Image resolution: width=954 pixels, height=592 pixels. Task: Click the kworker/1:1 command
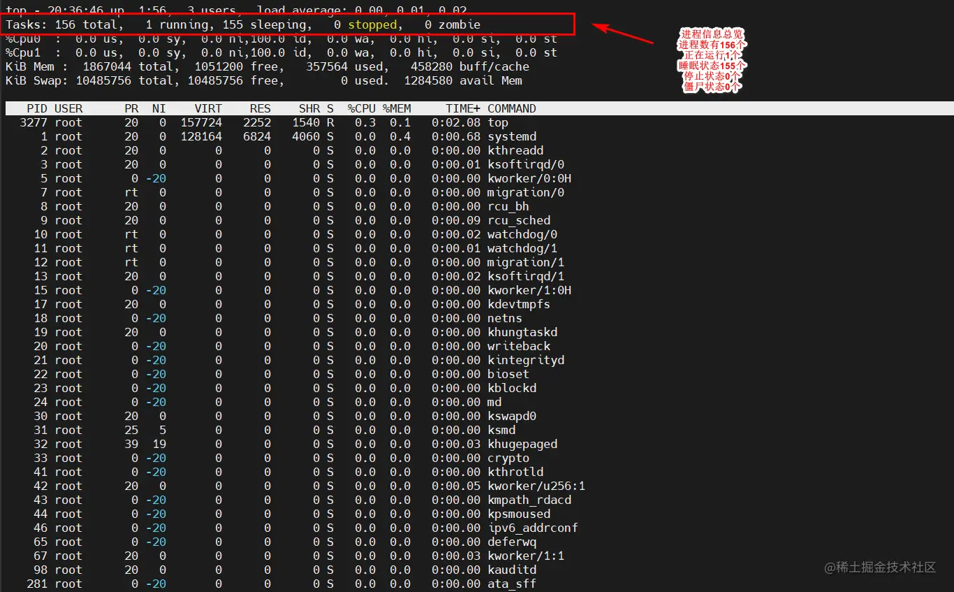(526, 556)
